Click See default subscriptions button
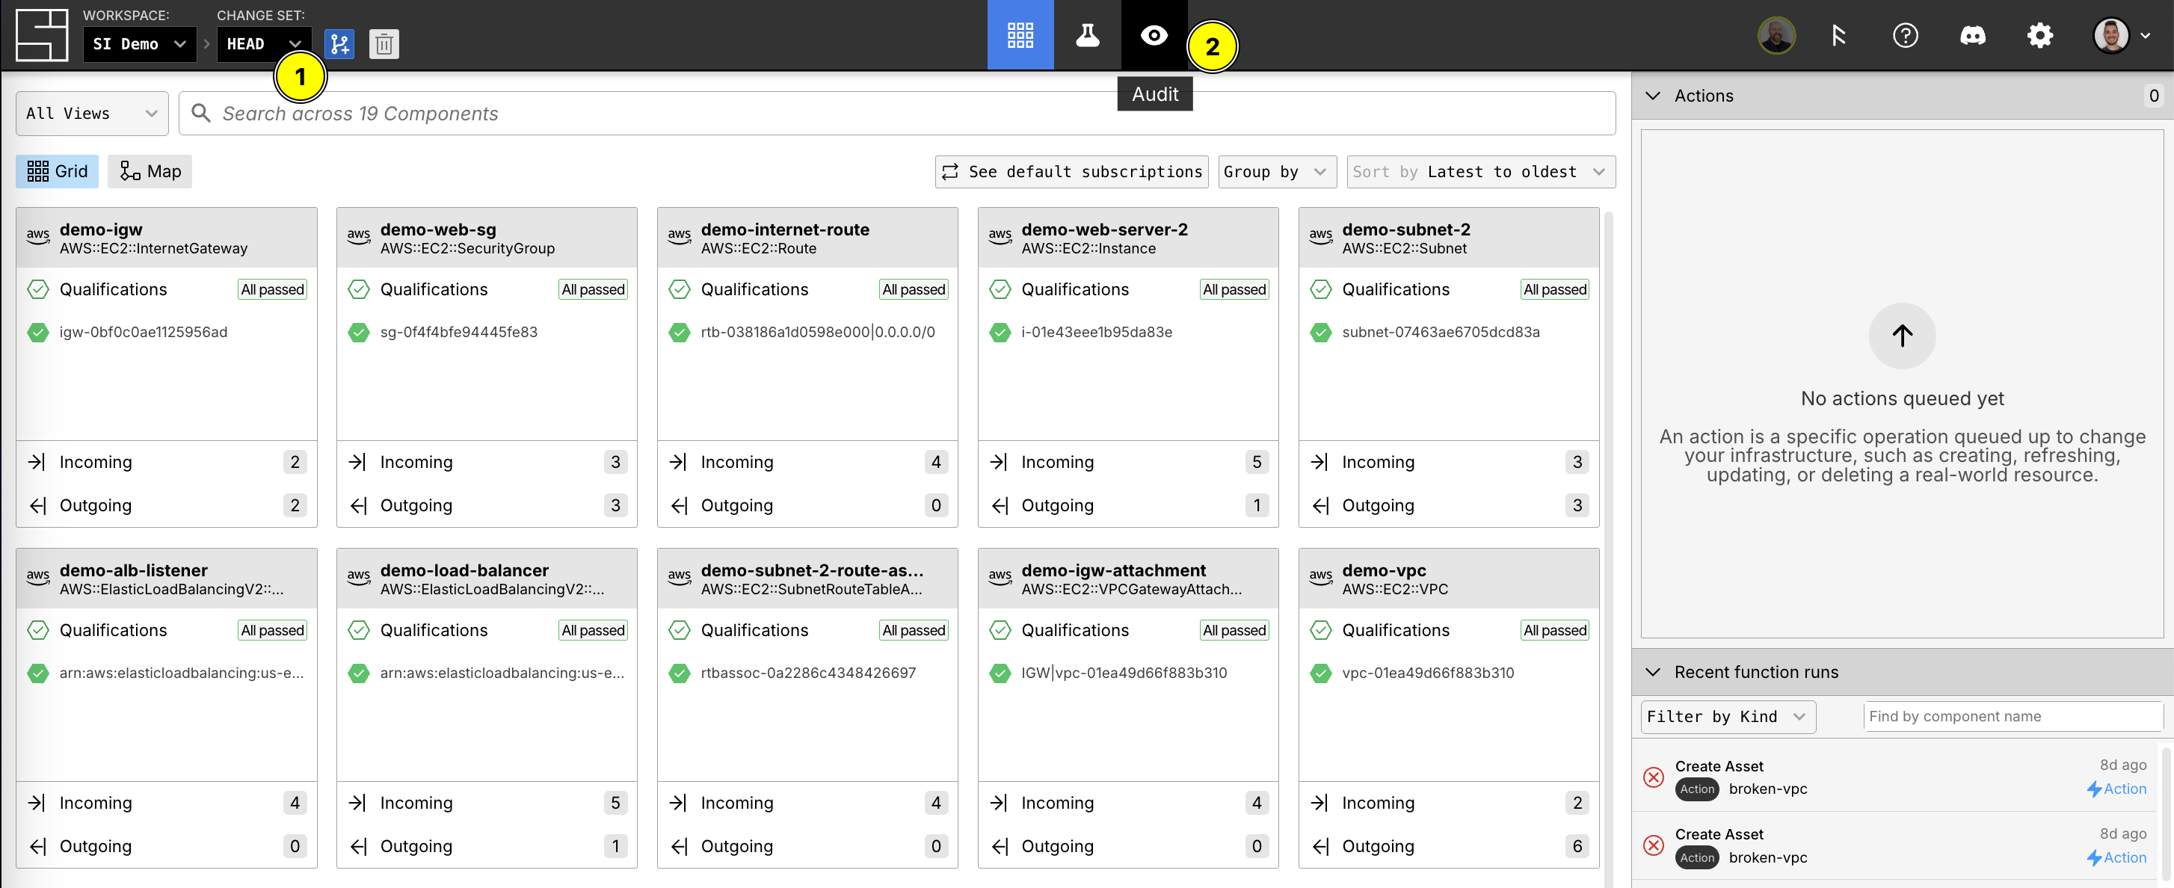This screenshot has width=2174, height=888. pyautogui.click(x=1071, y=171)
